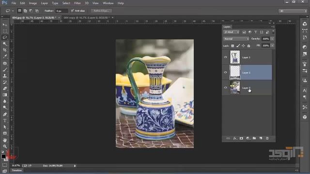Screen dimensions: 310x174
Task: Toggle filter for pixel layers
Action: tap(244, 32)
